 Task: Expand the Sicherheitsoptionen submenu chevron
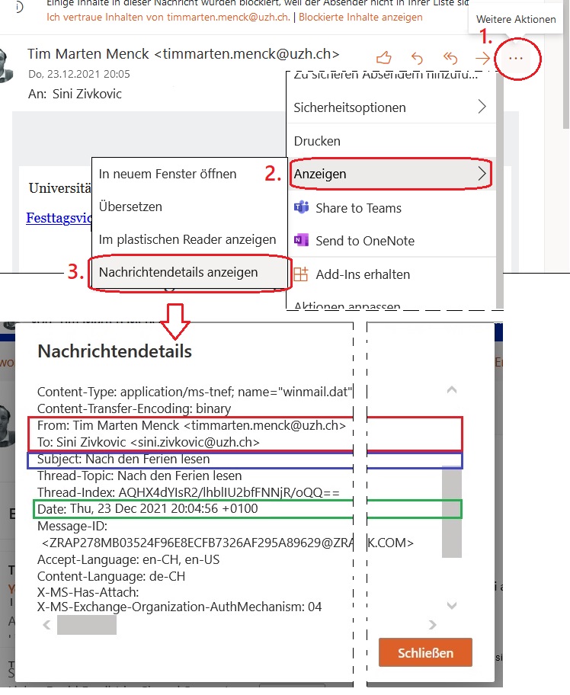[482, 107]
